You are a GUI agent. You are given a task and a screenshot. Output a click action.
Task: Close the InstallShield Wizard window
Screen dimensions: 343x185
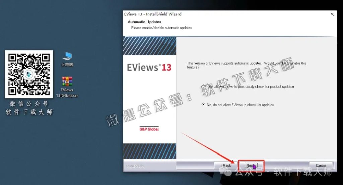[x=332, y=14]
